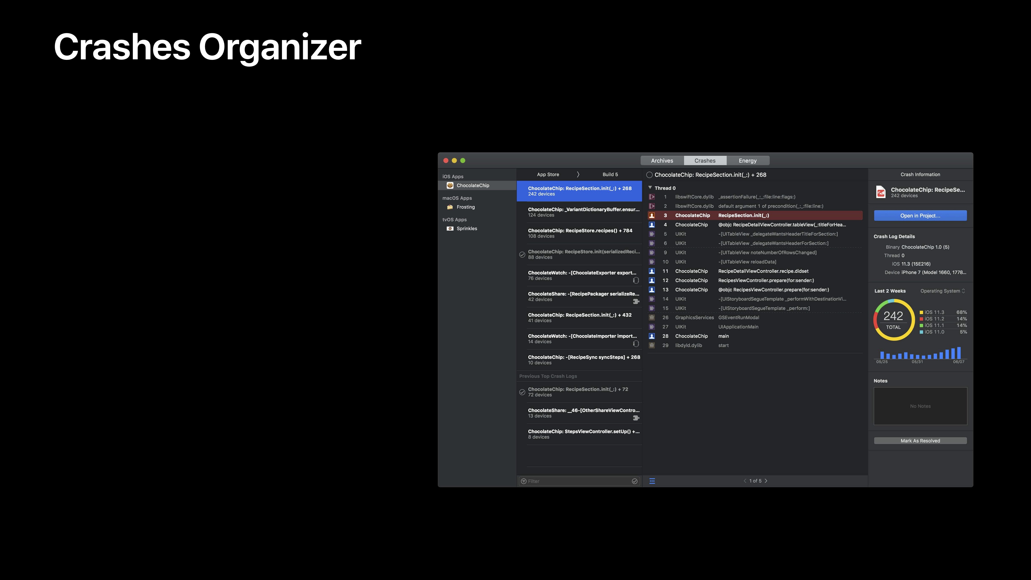Click the user-code icon on frame 3
The image size is (1031, 580).
[x=652, y=215]
